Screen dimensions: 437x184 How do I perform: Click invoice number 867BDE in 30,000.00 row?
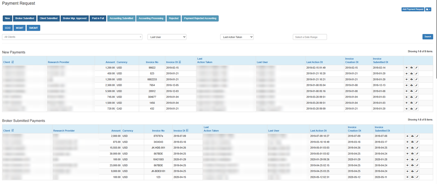(158, 154)
